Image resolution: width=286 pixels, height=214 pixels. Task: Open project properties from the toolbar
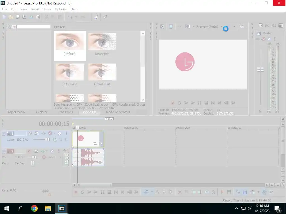(x=38, y=17)
